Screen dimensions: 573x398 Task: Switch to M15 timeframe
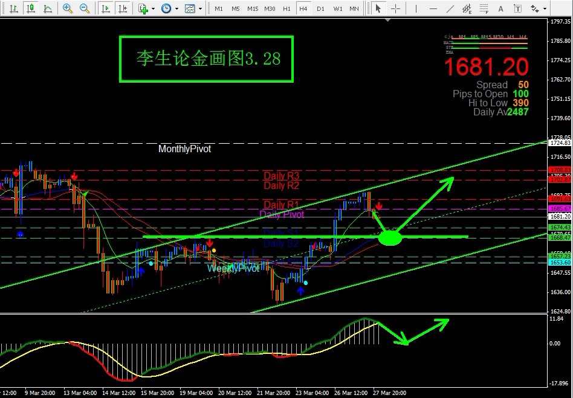253,8
